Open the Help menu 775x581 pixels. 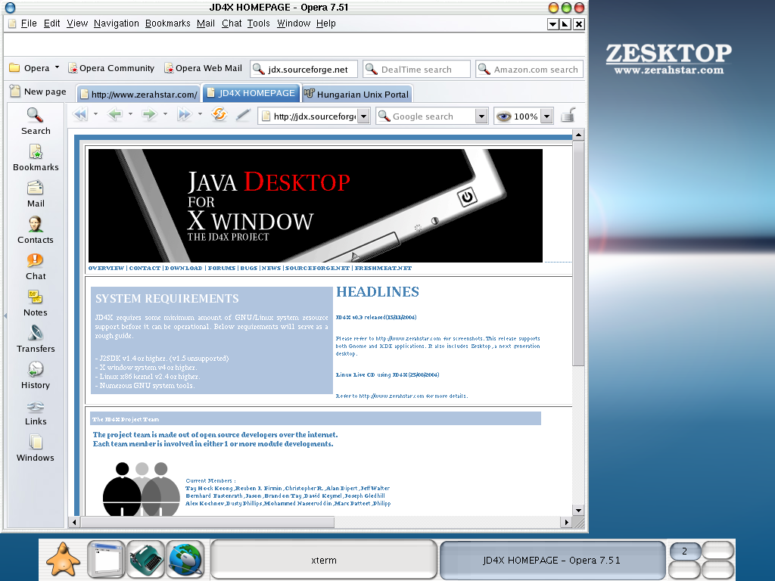coord(325,23)
